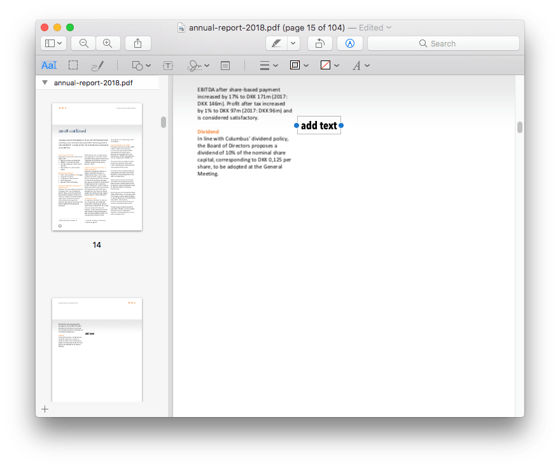This screenshot has height=468, width=560.
Task: Open the highlight color dropdown arrow
Action: (x=293, y=43)
